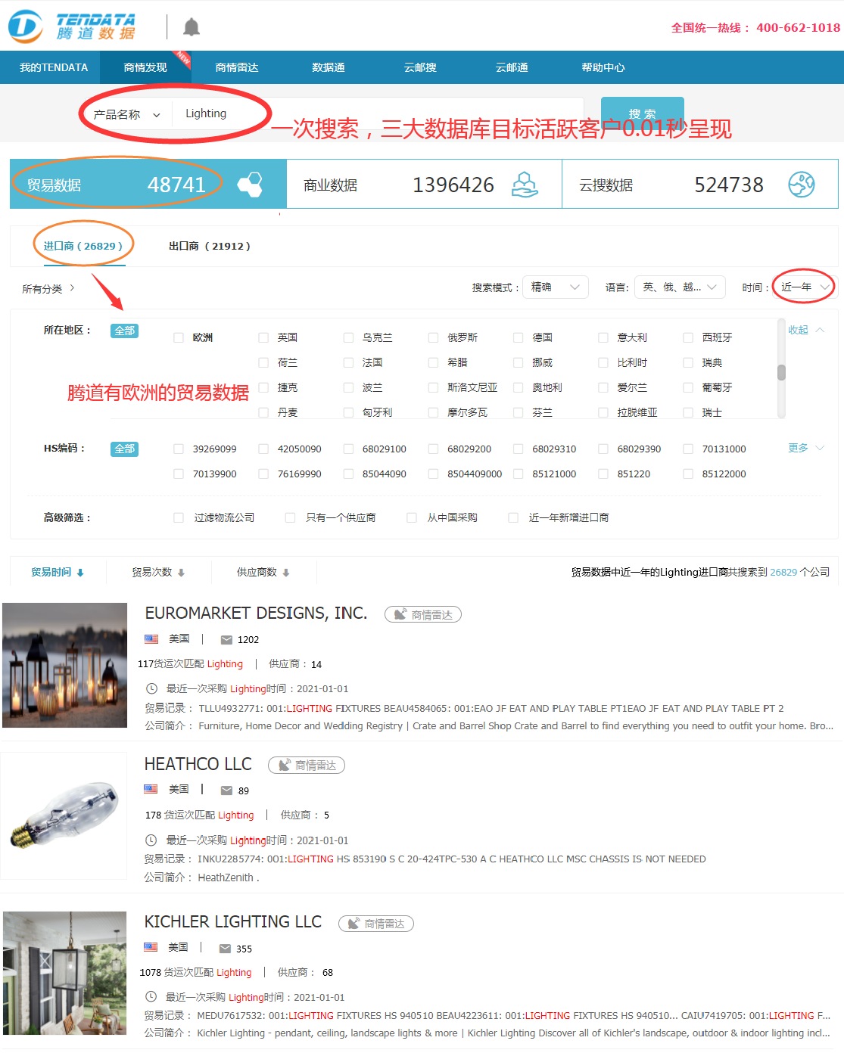Click the notification bell icon
The image size is (844, 1053).
point(192,27)
